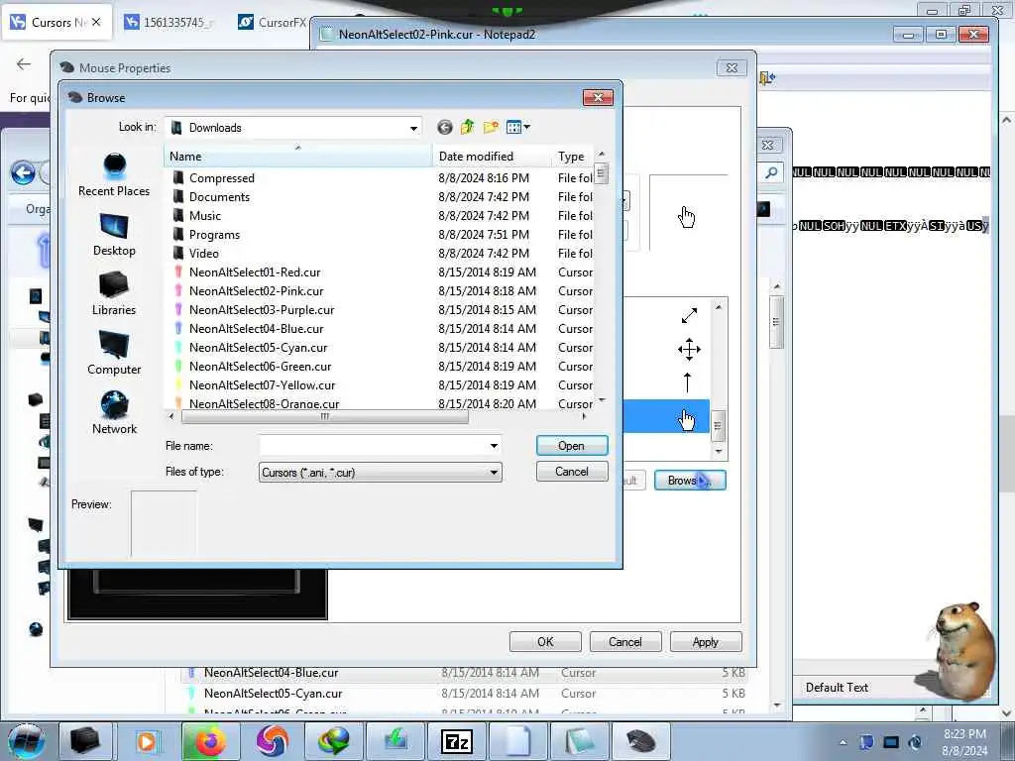Open mouse settings taskbar icon
Screen dimensions: 1015x761
click(640, 741)
